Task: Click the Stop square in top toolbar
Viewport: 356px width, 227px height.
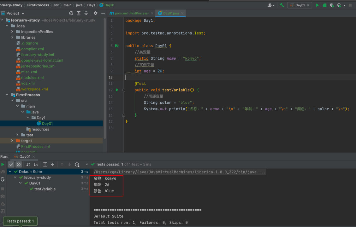Action: pos(350,5)
